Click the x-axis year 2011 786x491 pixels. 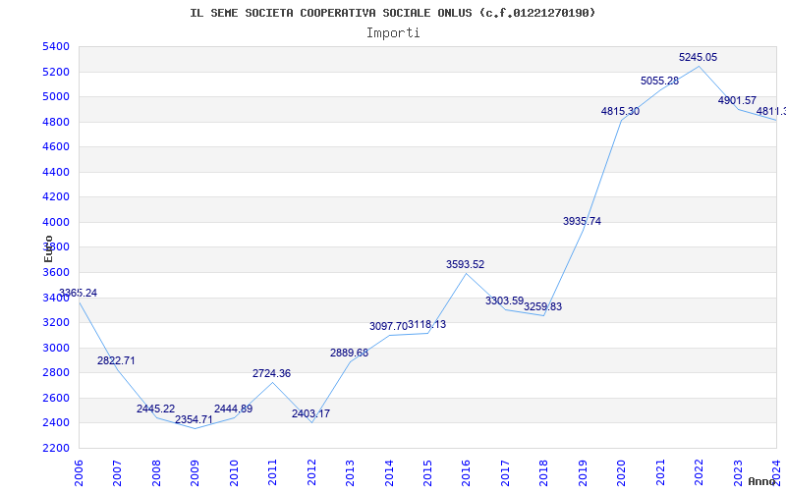(x=273, y=473)
